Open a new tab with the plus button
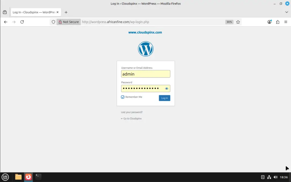Image resolution: width=291 pixels, height=182 pixels. click(x=66, y=12)
